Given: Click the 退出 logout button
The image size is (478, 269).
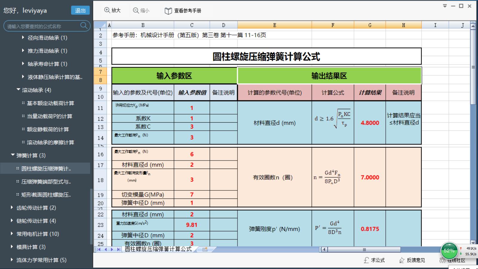Looking at the screenshot, I should click(80, 10).
